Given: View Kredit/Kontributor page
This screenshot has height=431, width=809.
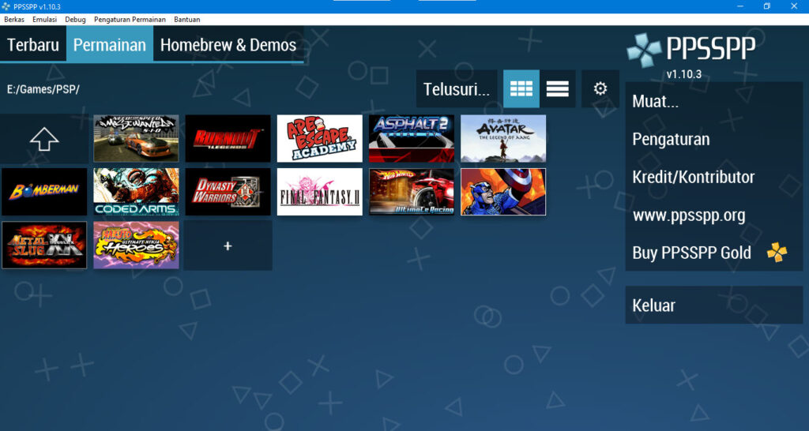Looking at the screenshot, I should 714,177.
